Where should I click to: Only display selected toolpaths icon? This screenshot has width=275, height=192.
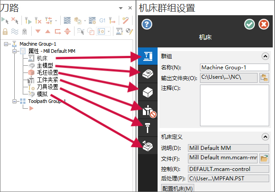coord(80,31)
